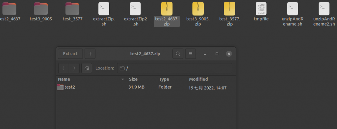The width and height of the screenshot is (337, 129).
Task: Open the hamburger menu
Action: coord(191,54)
